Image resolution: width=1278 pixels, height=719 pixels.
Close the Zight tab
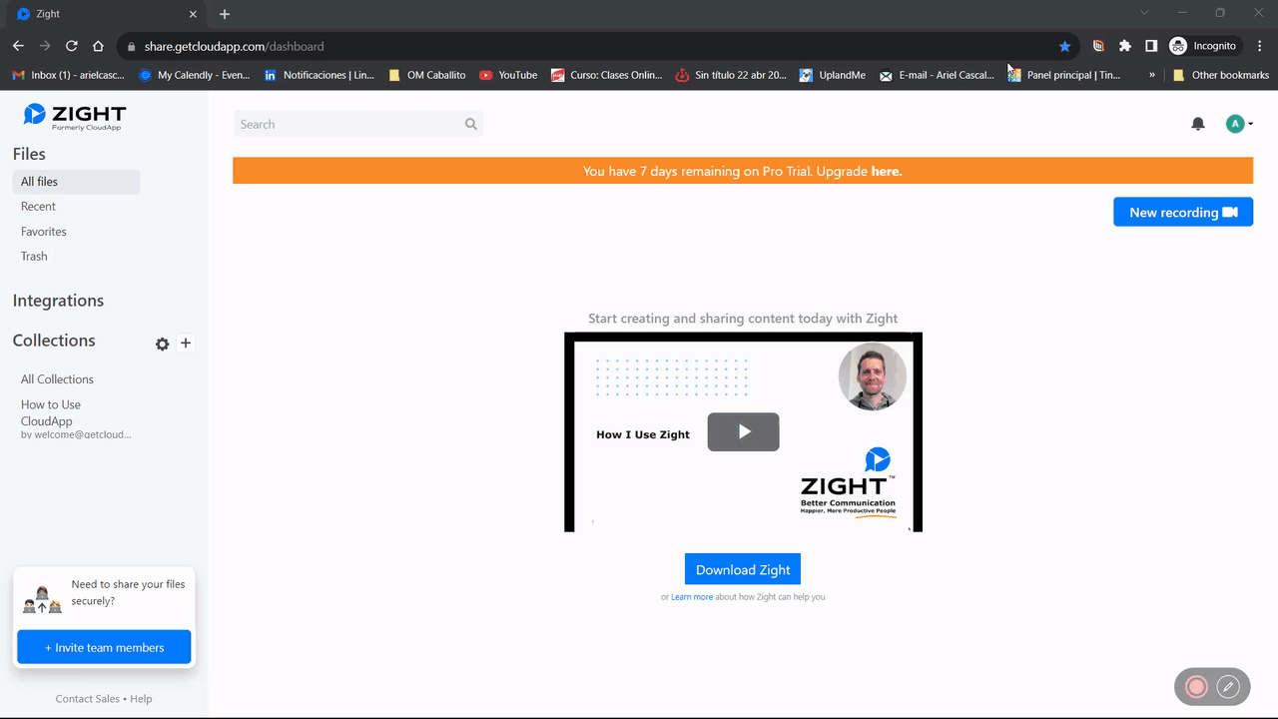click(x=194, y=14)
